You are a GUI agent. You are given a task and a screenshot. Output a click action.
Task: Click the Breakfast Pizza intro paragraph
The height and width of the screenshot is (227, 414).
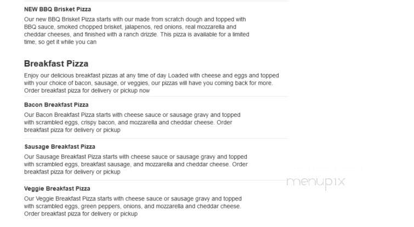[x=151, y=83]
